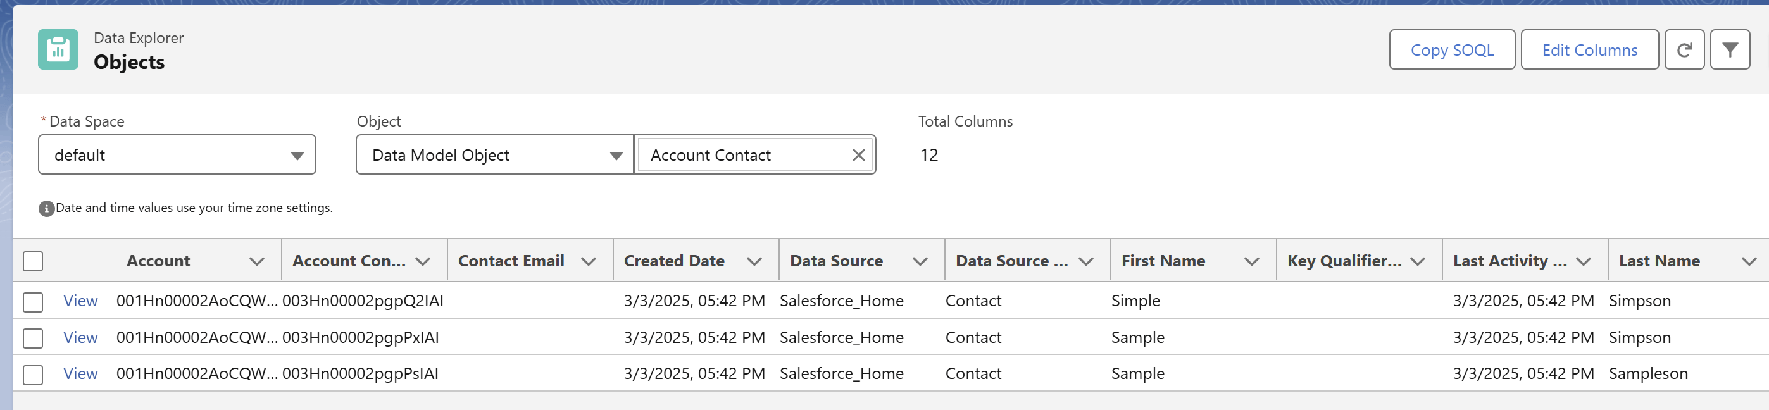Click the Contact Email column header
This screenshot has width=1769, height=410.
(x=511, y=261)
